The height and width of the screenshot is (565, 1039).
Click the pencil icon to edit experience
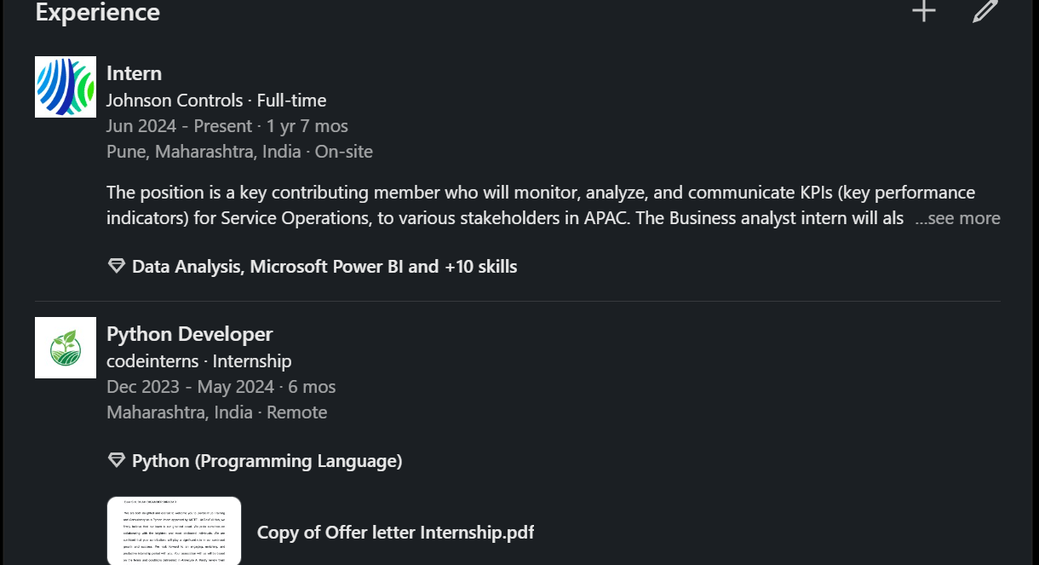point(984,11)
